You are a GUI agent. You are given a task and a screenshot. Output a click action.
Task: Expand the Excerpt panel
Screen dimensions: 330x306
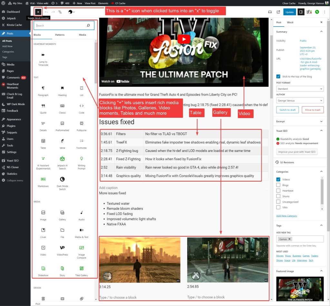pyautogui.click(x=321, y=121)
